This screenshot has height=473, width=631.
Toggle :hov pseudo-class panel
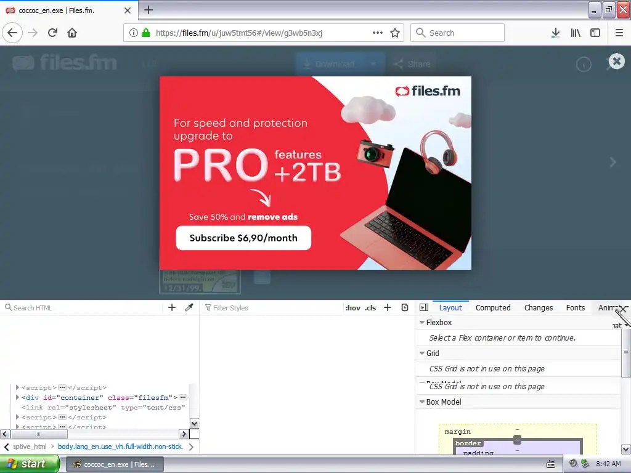click(x=353, y=308)
